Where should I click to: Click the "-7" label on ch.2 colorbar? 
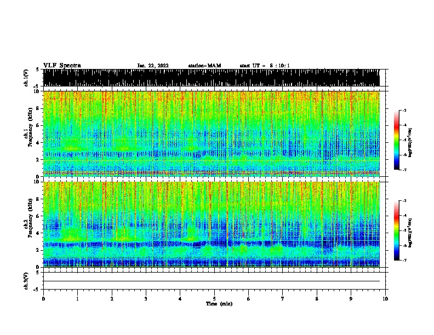[x=404, y=260]
